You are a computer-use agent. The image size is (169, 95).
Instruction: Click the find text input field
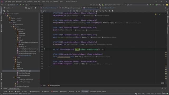pyautogui.click(x=54, y=11)
